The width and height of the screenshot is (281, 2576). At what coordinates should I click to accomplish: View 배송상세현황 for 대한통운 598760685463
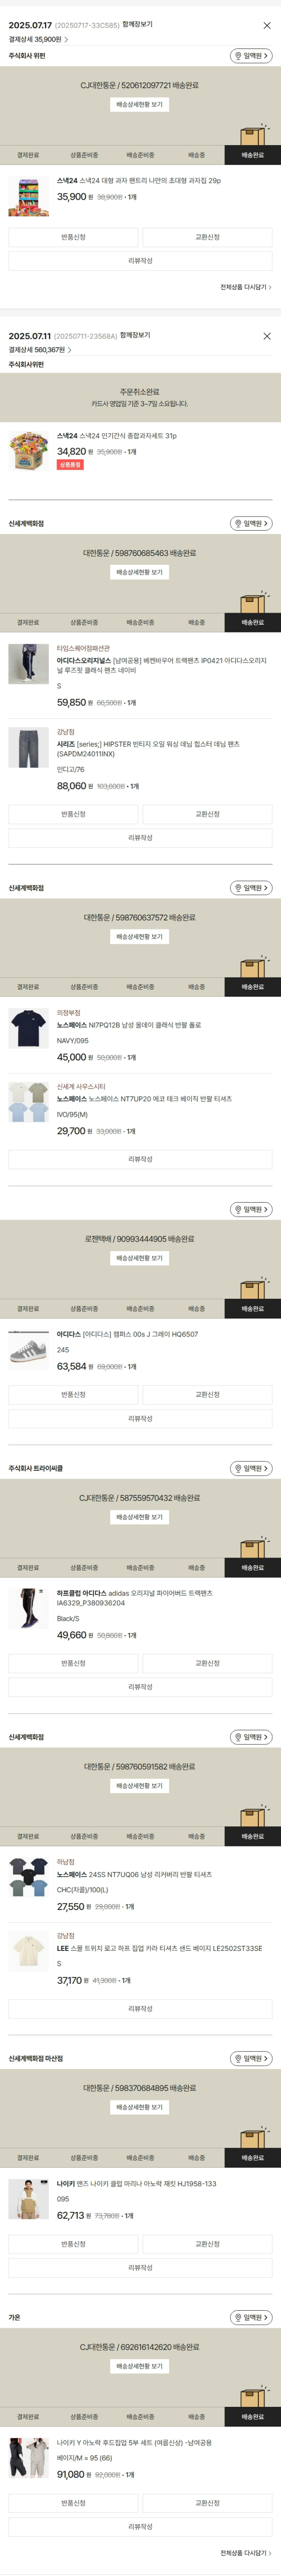140,572
